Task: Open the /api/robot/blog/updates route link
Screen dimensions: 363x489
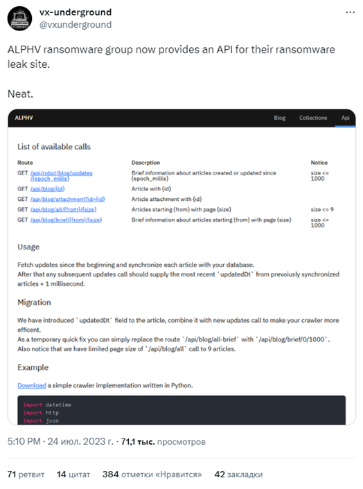Action: click(x=61, y=175)
